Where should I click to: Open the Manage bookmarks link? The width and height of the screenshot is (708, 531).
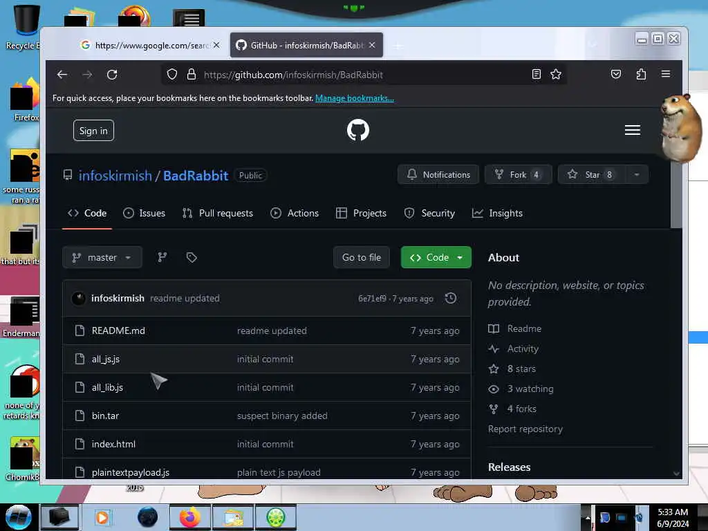point(355,98)
